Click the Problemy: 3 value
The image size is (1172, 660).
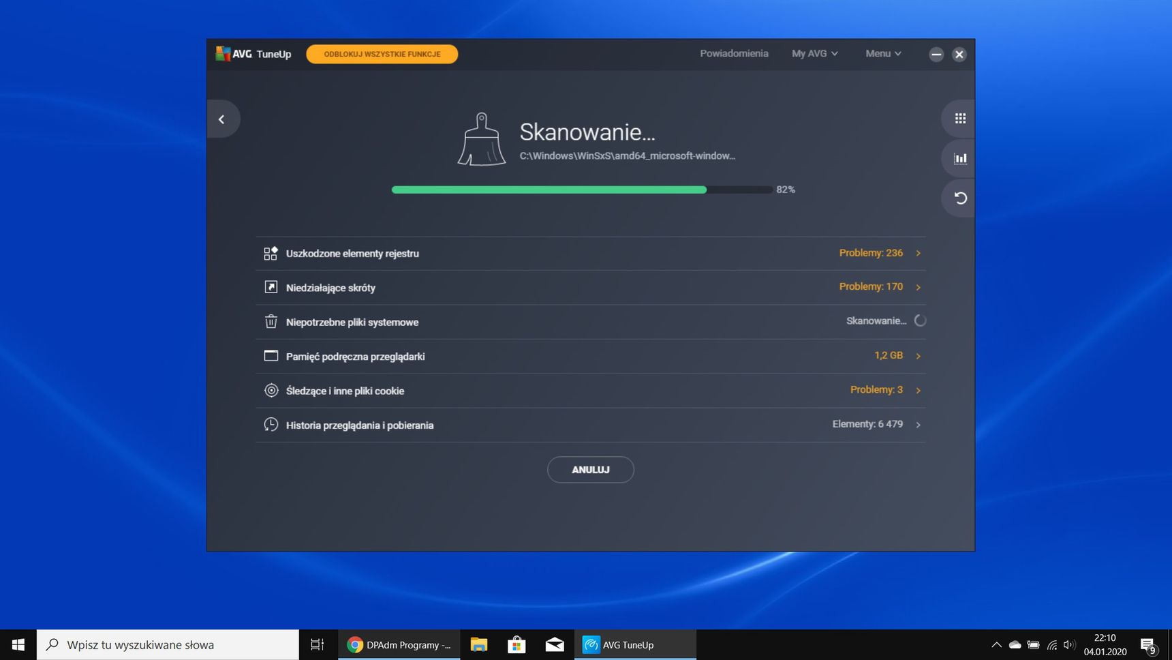[876, 390]
